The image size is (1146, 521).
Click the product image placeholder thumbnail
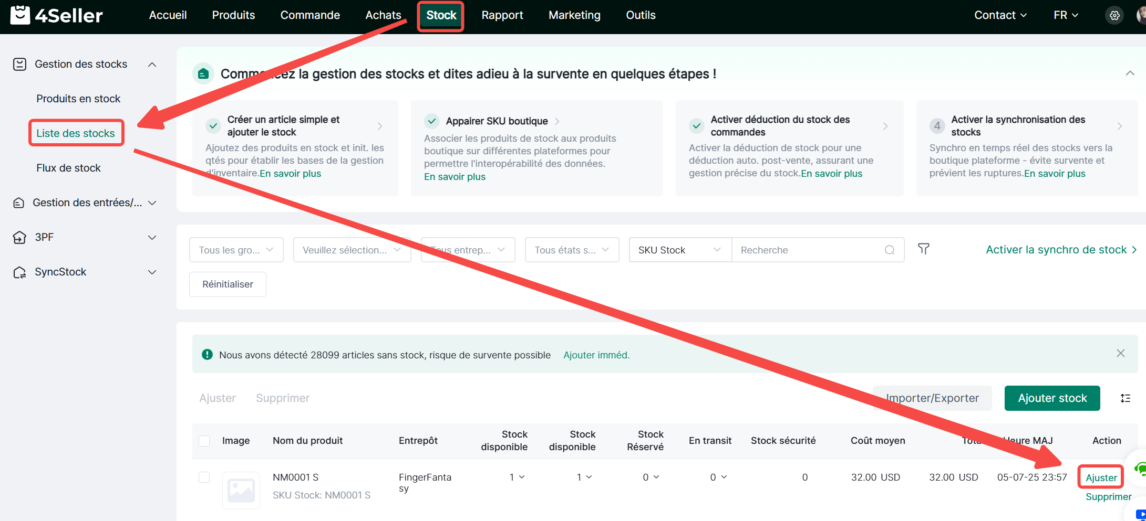point(241,490)
